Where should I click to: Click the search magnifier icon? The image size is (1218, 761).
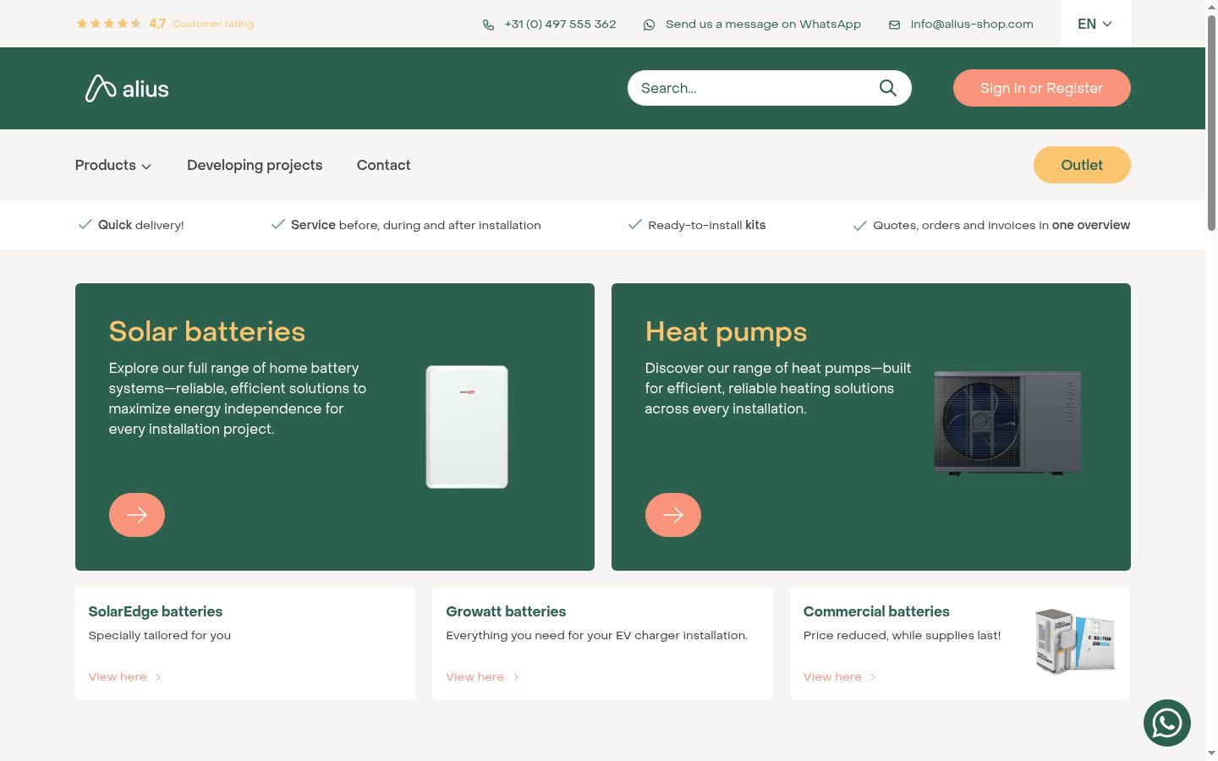click(887, 88)
